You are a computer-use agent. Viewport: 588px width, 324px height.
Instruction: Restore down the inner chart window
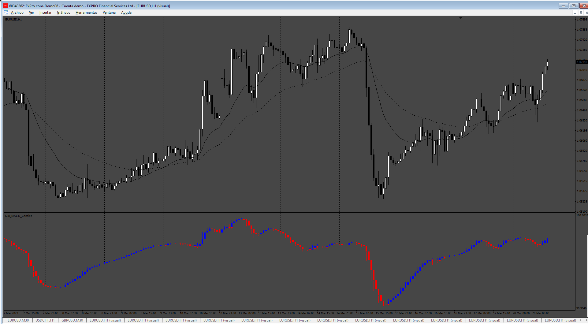pyautogui.click(x=581, y=13)
